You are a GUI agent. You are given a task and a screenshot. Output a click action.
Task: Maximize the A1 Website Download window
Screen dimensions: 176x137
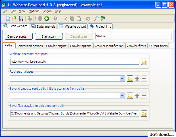pos(165,5)
